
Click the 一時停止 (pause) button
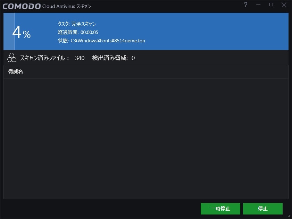coord(220,209)
